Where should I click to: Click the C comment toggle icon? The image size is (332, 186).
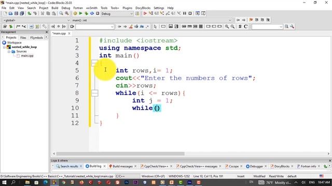click(245, 26)
